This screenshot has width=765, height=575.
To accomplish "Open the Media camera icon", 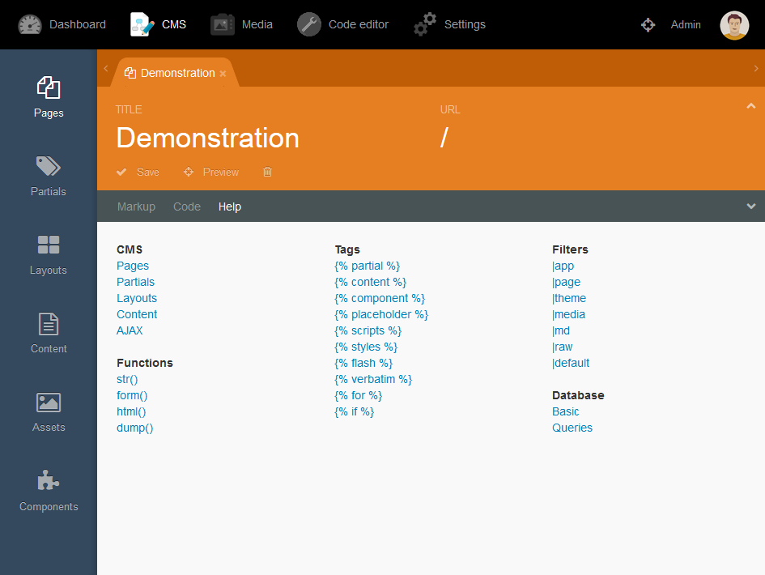I will pyautogui.click(x=223, y=24).
